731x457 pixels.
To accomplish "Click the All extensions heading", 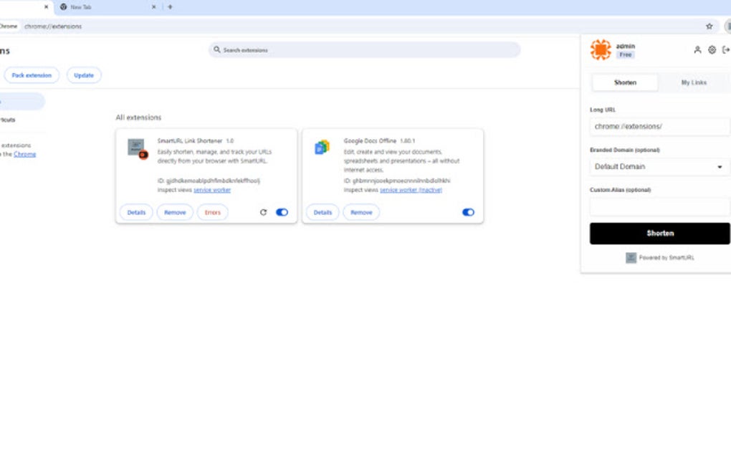I will [x=138, y=117].
